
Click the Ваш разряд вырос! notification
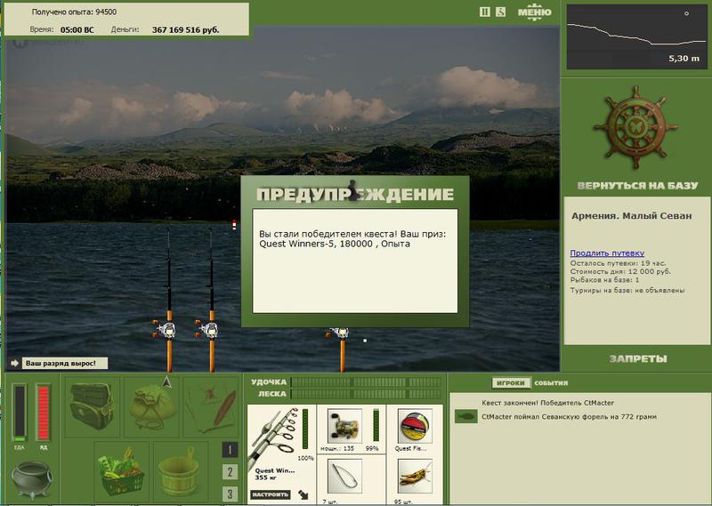click(x=64, y=363)
